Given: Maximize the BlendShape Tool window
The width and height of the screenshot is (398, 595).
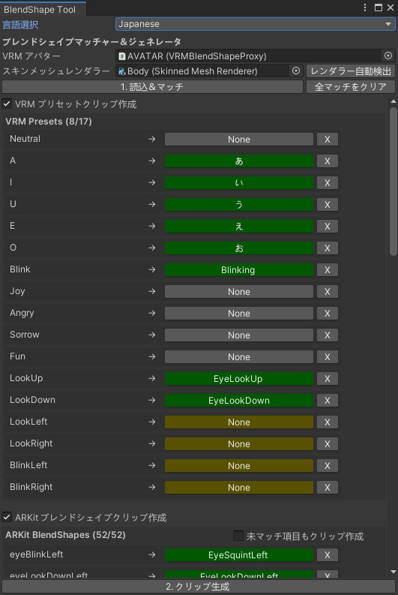Looking at the screenshot, I should 378,8.
